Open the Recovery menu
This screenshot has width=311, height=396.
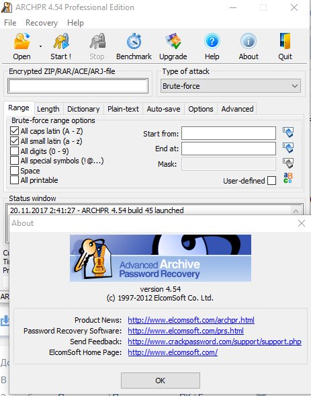click(42, 23)
